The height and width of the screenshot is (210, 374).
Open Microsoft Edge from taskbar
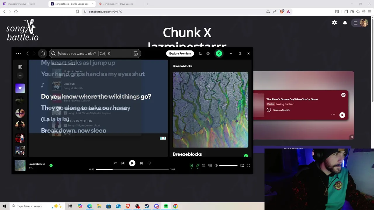pyautogui.click(x=89, y=206)
